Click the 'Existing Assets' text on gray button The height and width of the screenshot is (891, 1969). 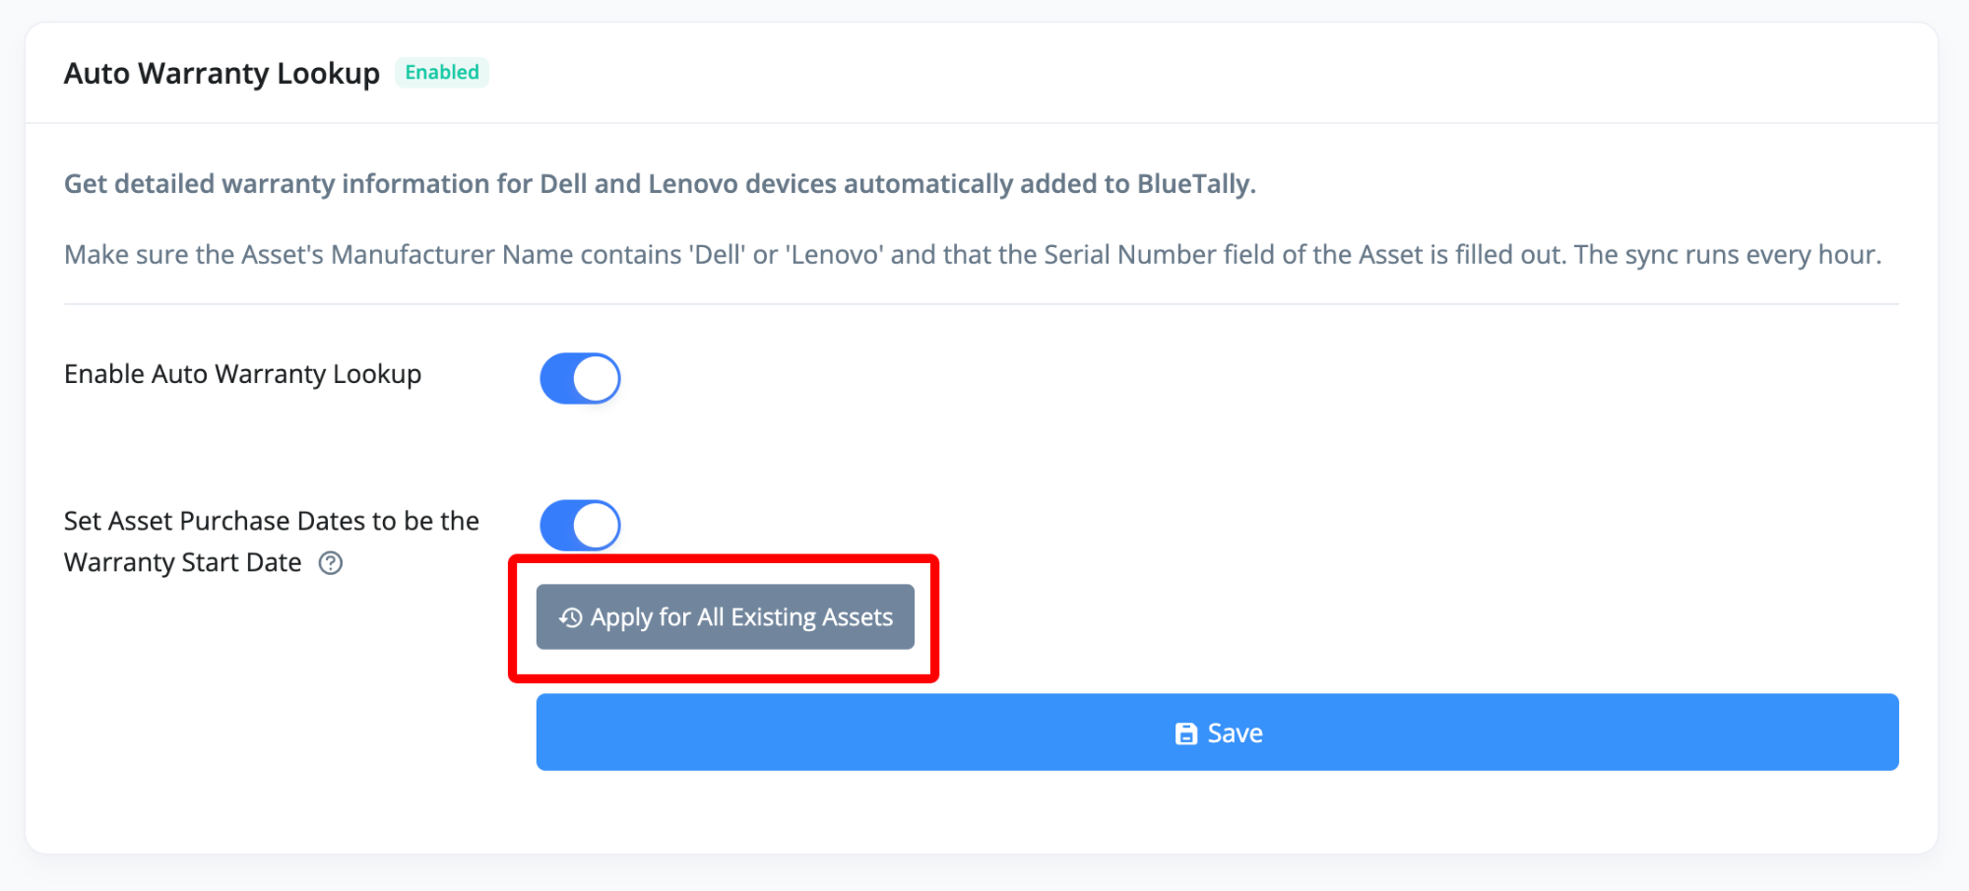pyautogui.click(x=811, y=617)
